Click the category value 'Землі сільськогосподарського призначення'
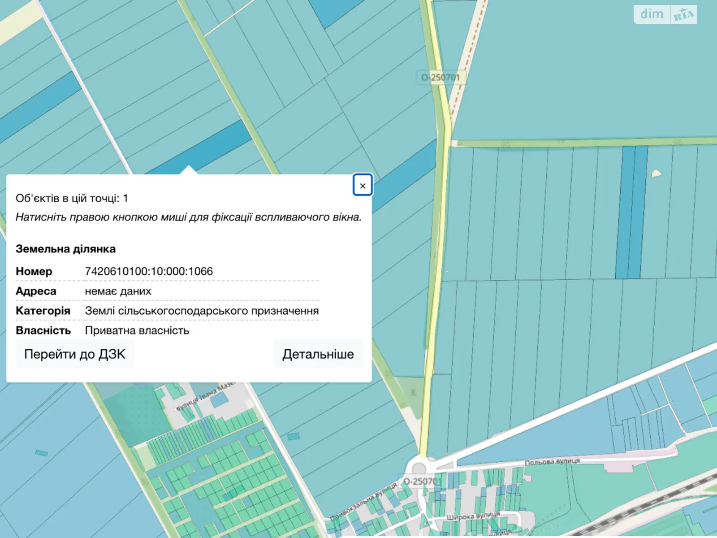The width and height of the screenshot is (717, 538). click(202, 311)
